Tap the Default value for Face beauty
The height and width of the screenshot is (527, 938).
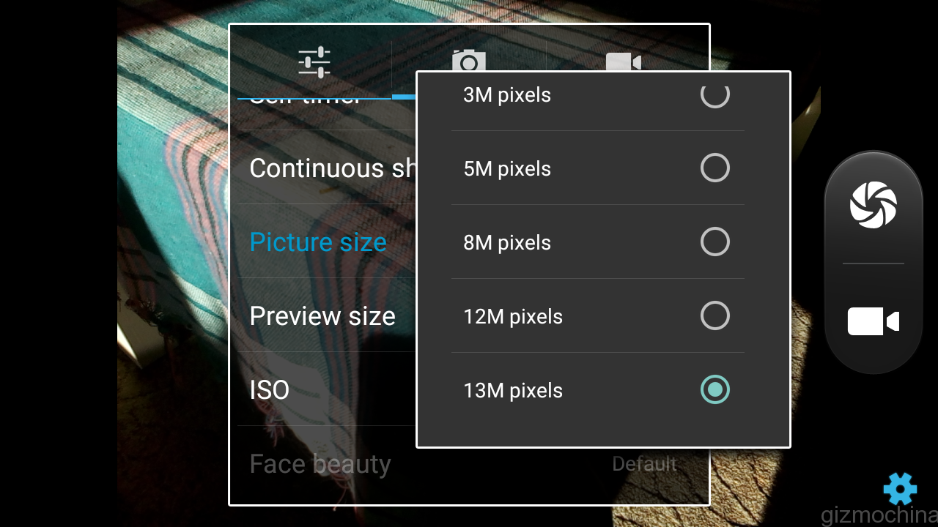[x=644, y=464]
